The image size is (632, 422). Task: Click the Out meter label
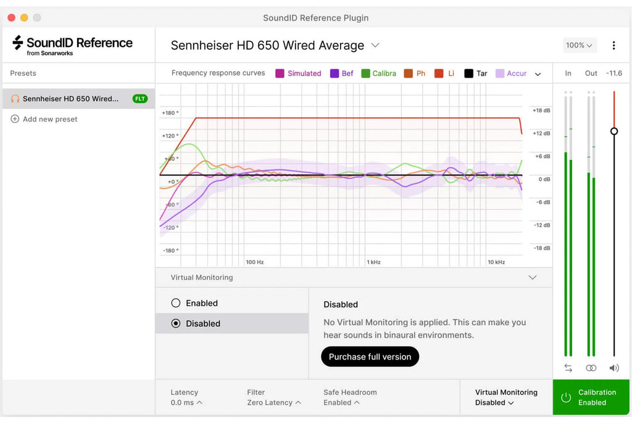pos(591,73)
